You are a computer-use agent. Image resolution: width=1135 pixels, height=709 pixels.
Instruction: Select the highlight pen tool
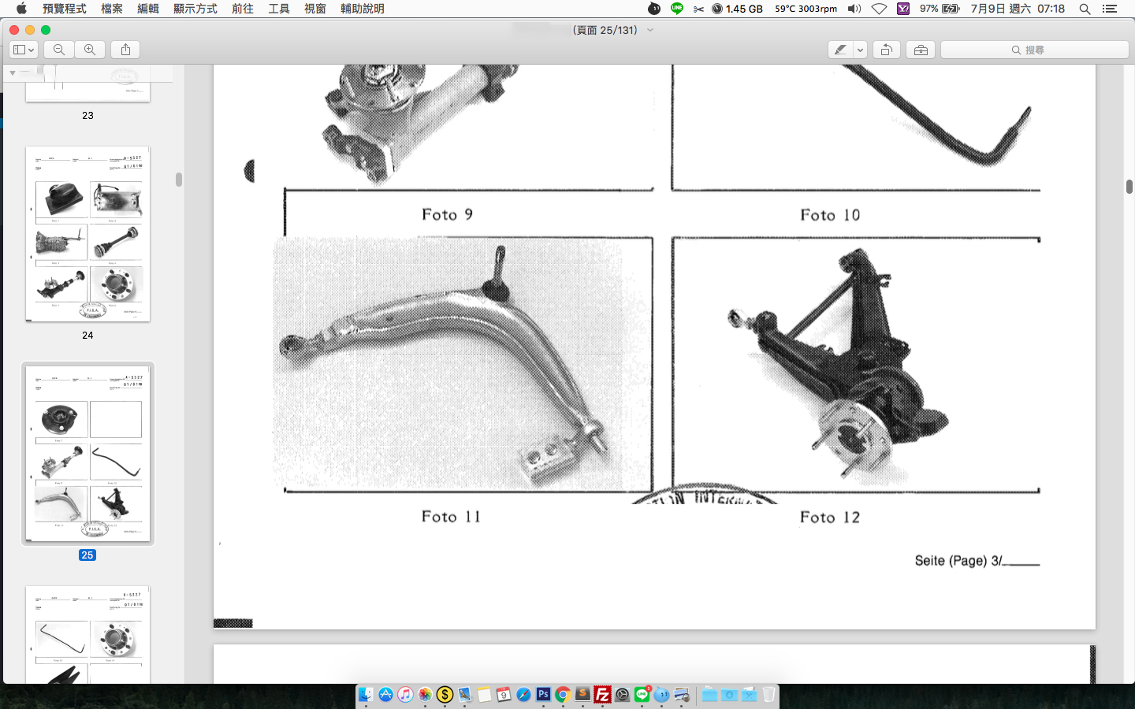[841, 50]
